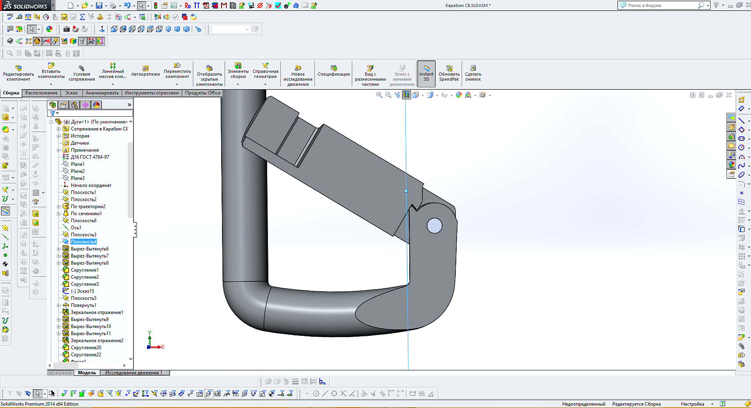Expand the FeatureManager tabs chevron
This screenshot has height=408, width=751.
pos(129,105)
